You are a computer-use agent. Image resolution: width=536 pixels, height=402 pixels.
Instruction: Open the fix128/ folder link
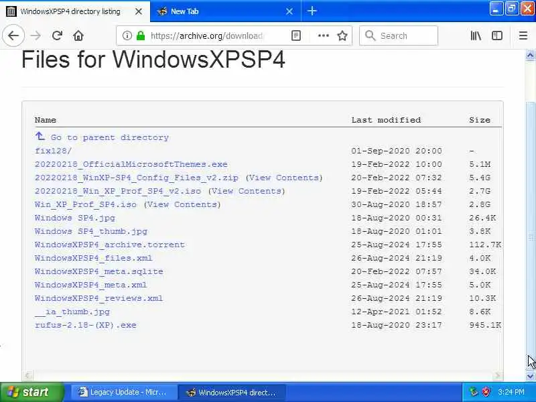(x=54, y=151)
